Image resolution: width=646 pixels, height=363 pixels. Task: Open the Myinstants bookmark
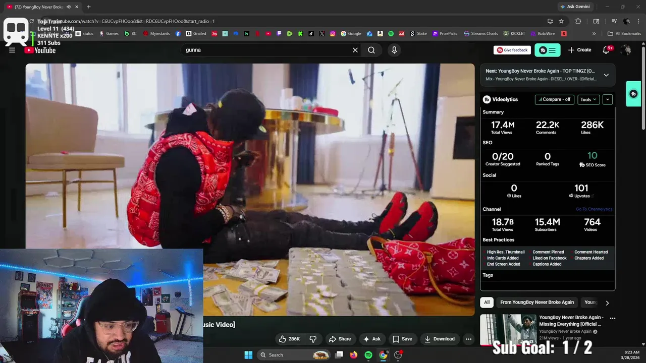pos(156,34)
